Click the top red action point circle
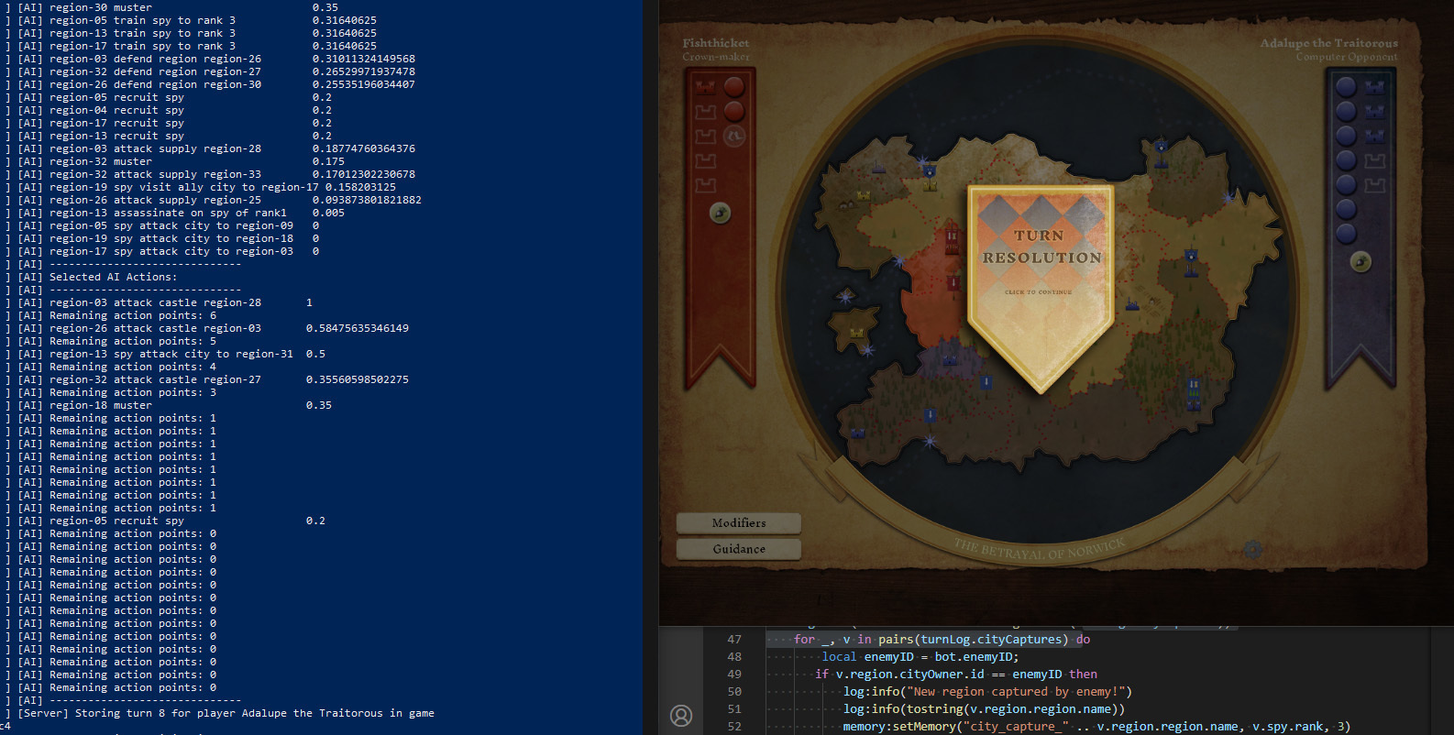This screenshot has width=1454, height=735. 734,87
